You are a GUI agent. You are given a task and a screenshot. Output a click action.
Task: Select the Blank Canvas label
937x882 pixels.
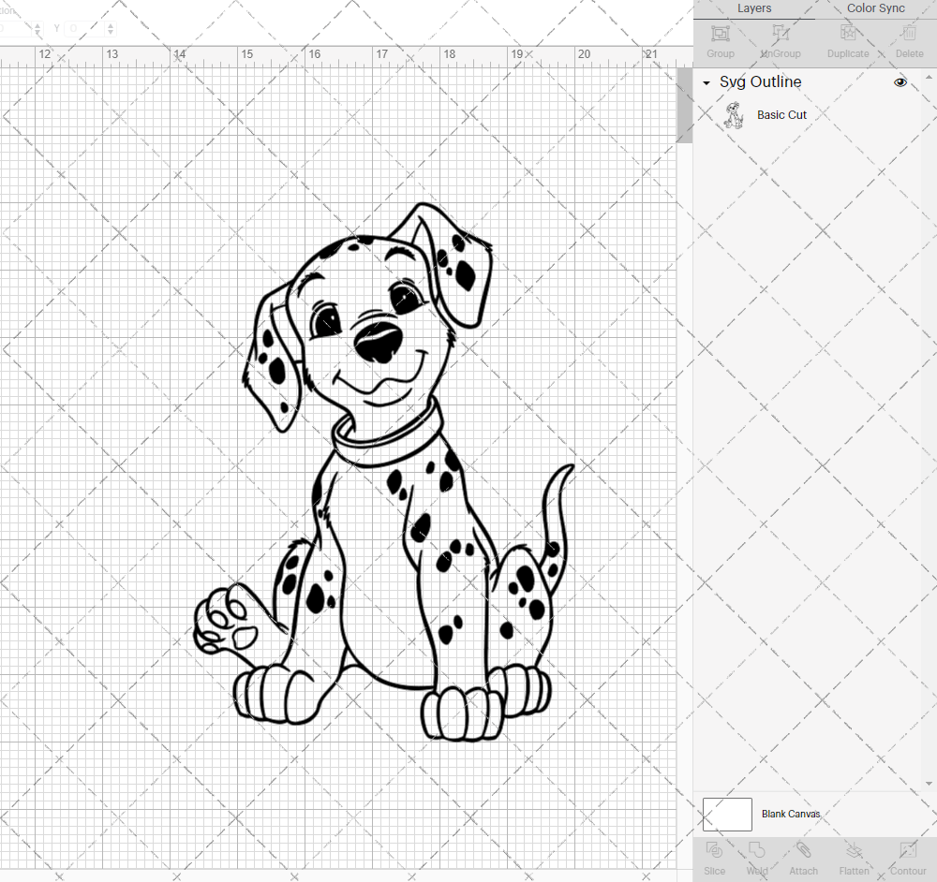click(x=791, y=814)
